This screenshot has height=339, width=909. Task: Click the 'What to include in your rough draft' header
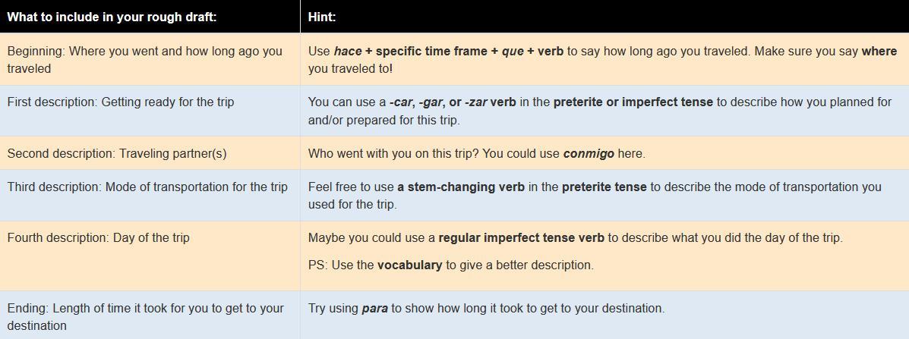click(112, 17)
